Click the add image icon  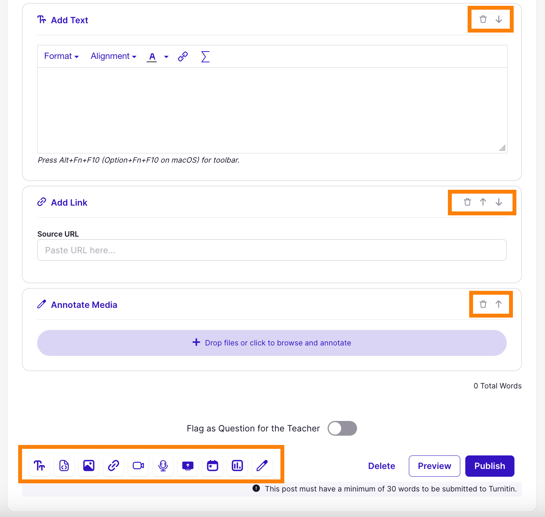pos(89,465)
